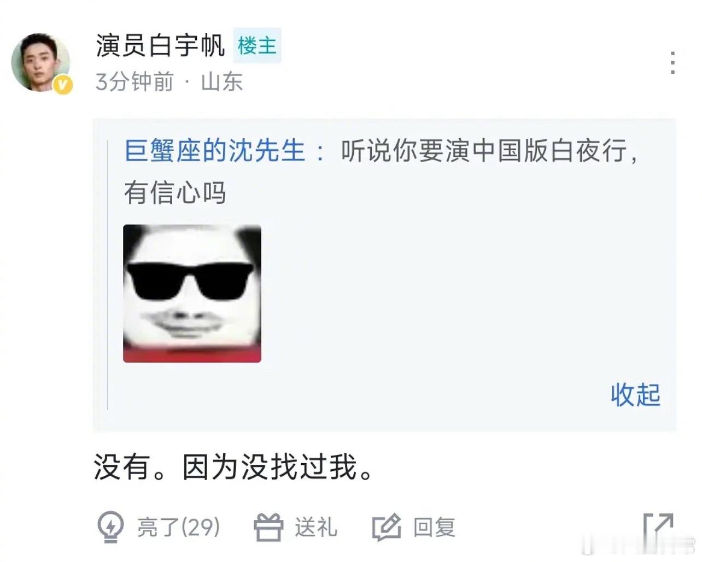The width and height of the screenshot is (702, 562).
Task: Open the three-dot more options menu
Action: 672,63
